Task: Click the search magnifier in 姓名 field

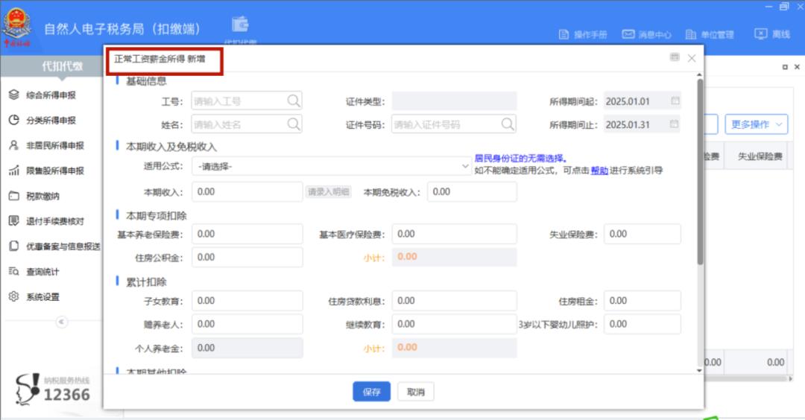Action: coord(294,124)
